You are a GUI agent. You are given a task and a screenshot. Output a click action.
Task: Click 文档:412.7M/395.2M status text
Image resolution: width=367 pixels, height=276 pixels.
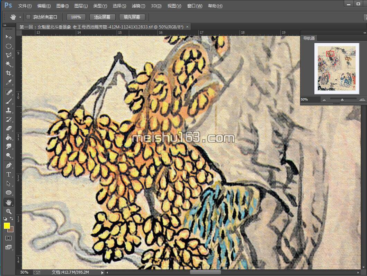pos(70,272)
